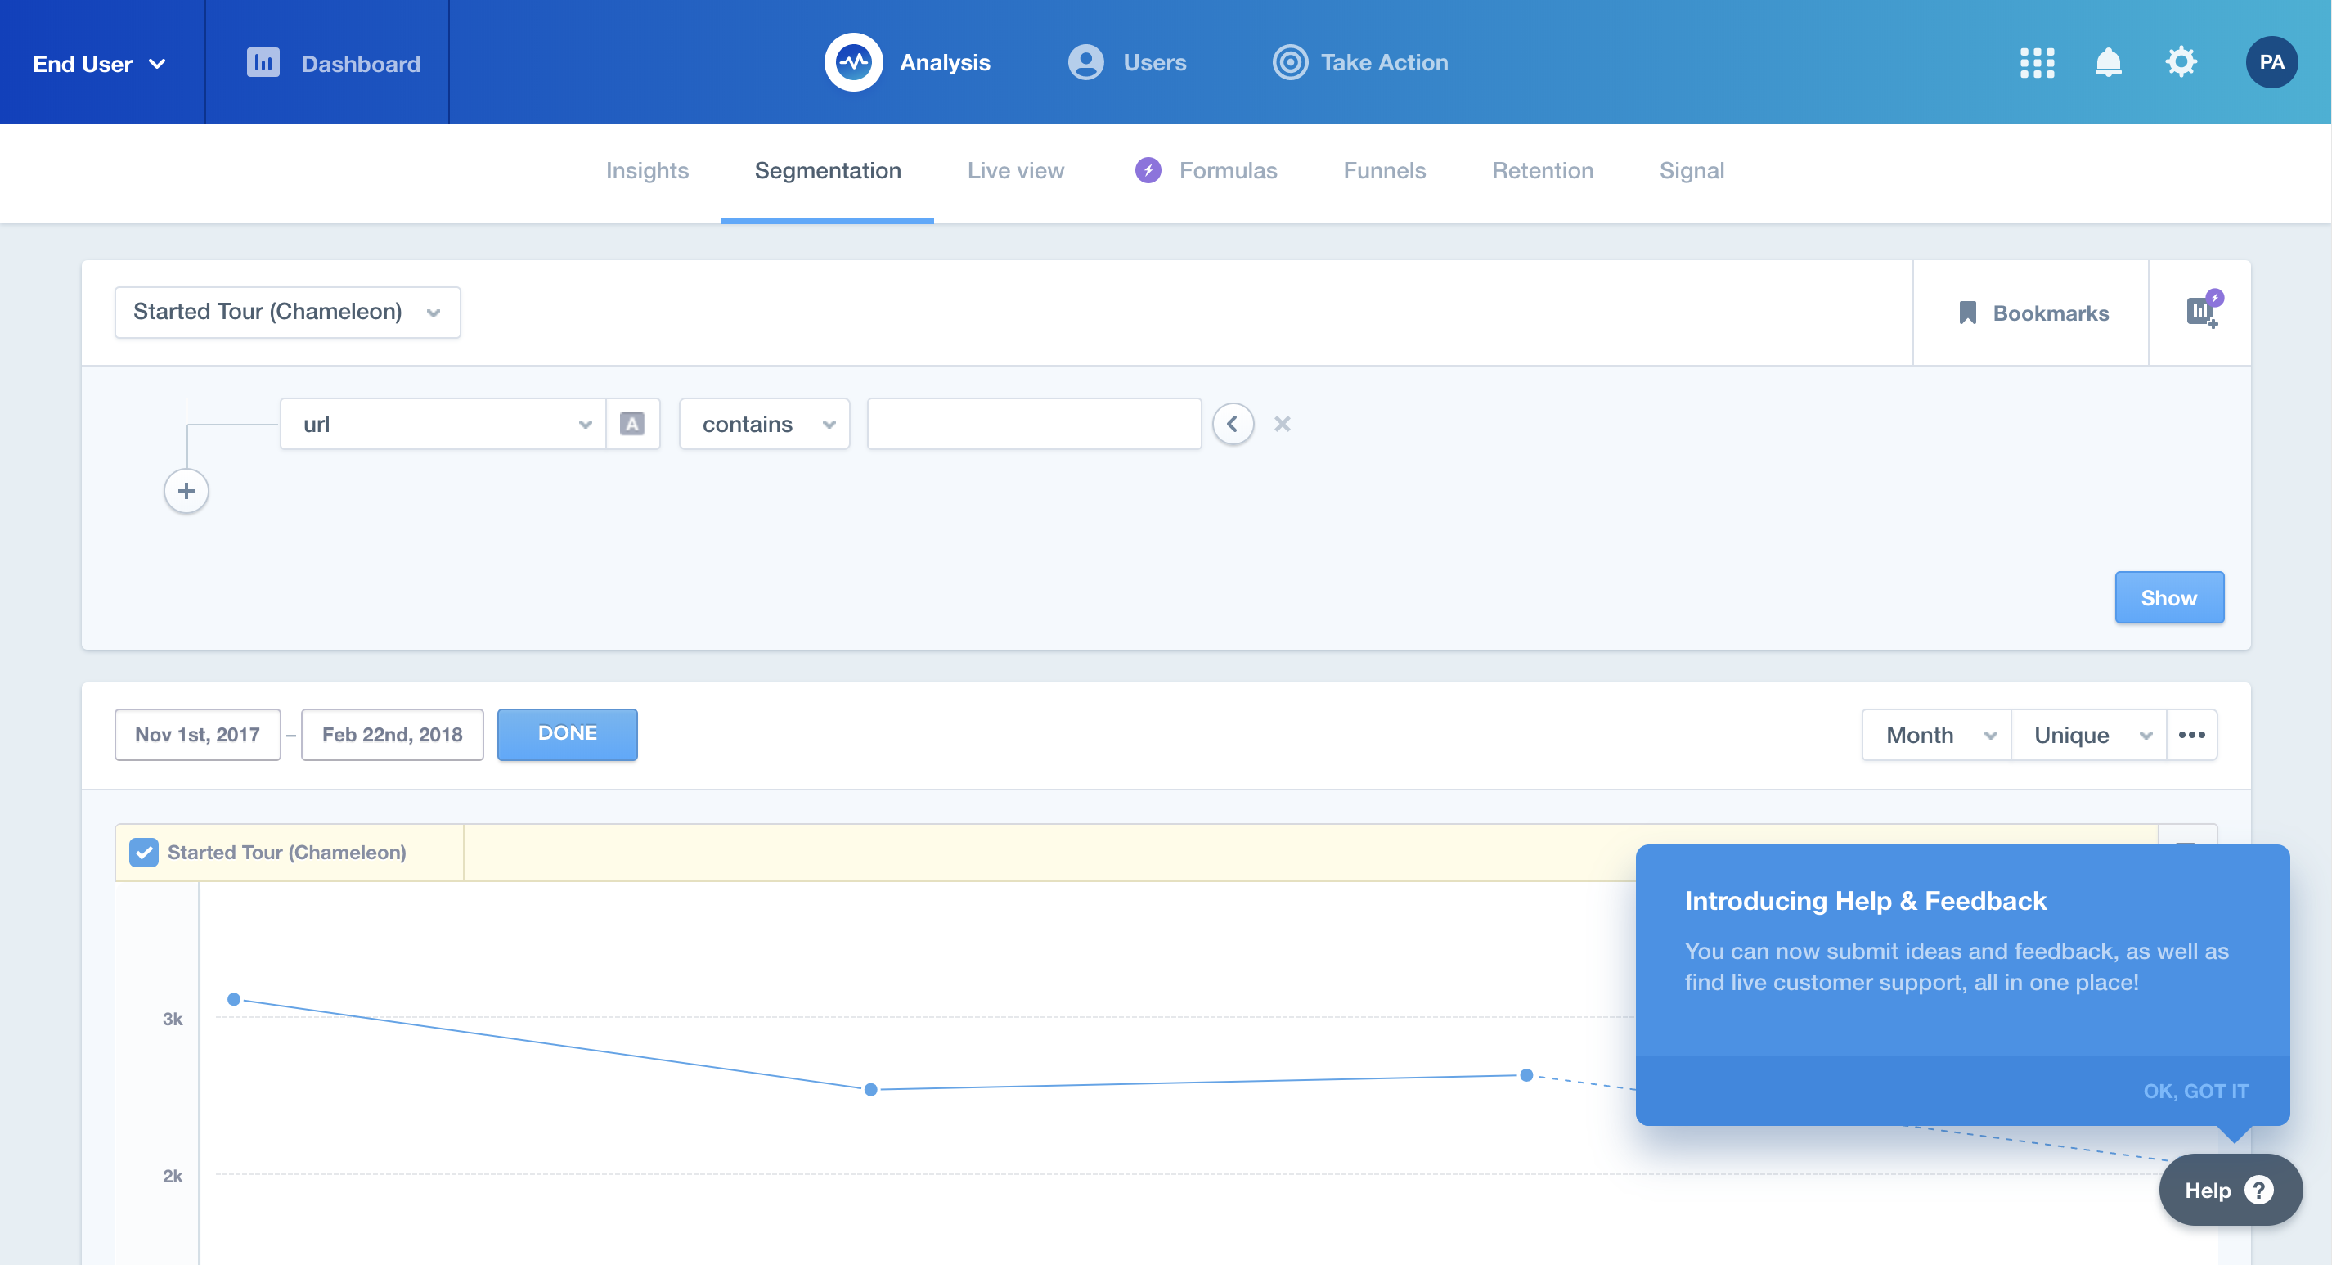Open the Formulas tab
Screen dimensions: 2332x1265
pos(1228,170)
